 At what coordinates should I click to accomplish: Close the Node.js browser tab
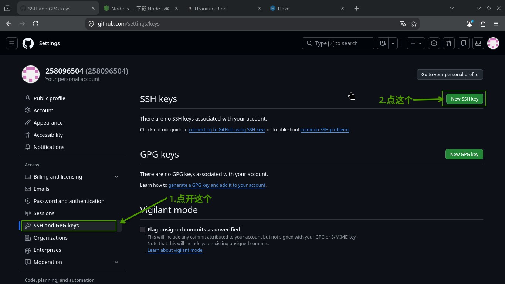tap(176, 8)
